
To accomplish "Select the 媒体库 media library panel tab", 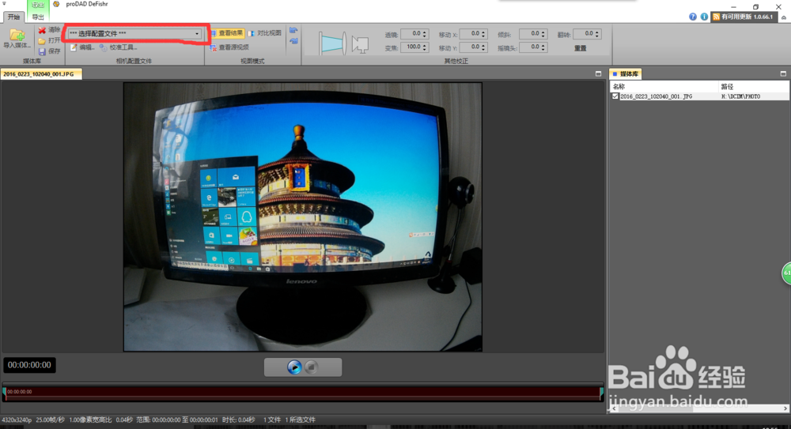I will pos(625,74).
